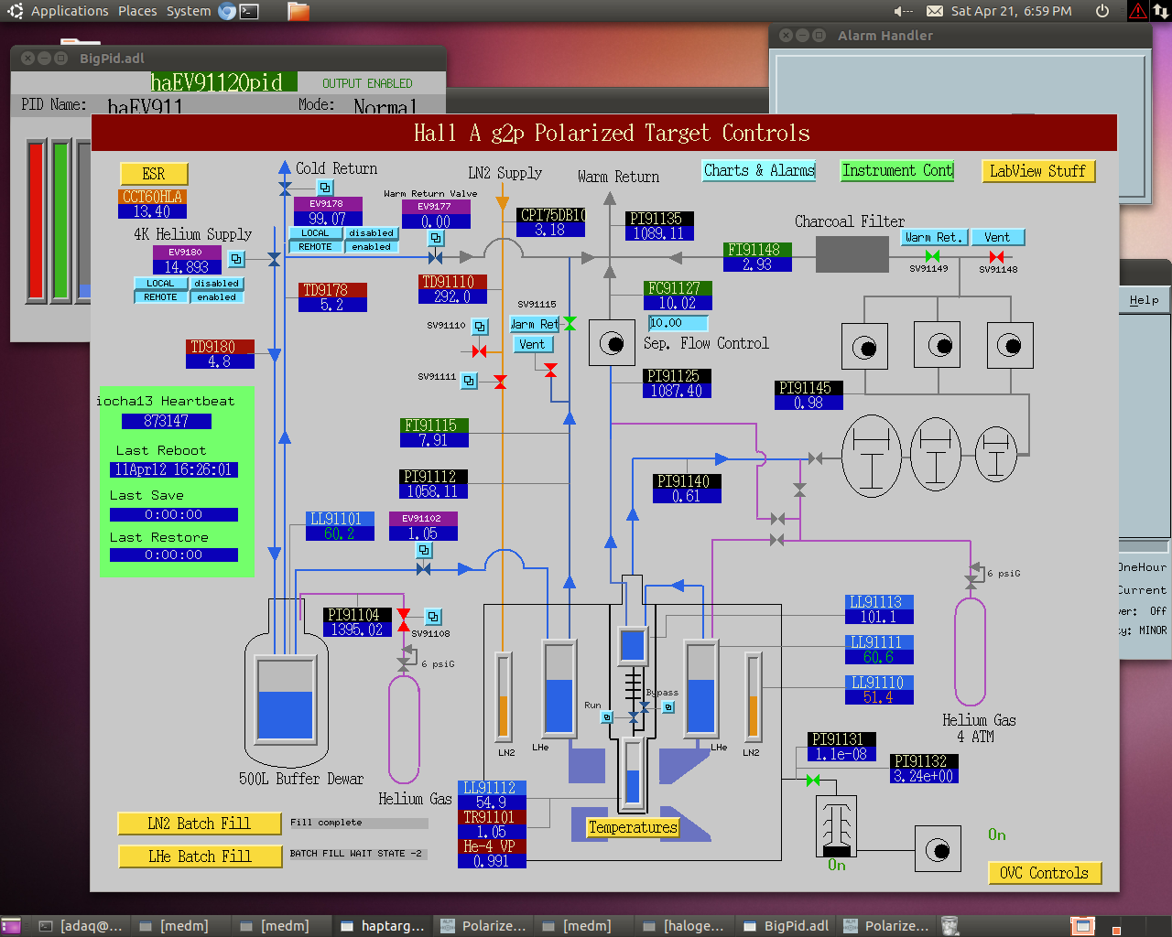This screenshot has width=1172, height=937.
Task: Switch Charcoal Filter valve to Vent
Action: point(997,237)
